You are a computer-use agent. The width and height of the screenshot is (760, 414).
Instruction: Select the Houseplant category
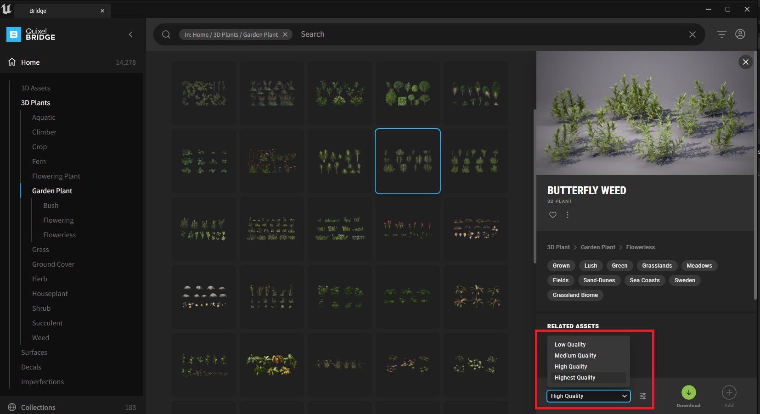tap(50, 294)
